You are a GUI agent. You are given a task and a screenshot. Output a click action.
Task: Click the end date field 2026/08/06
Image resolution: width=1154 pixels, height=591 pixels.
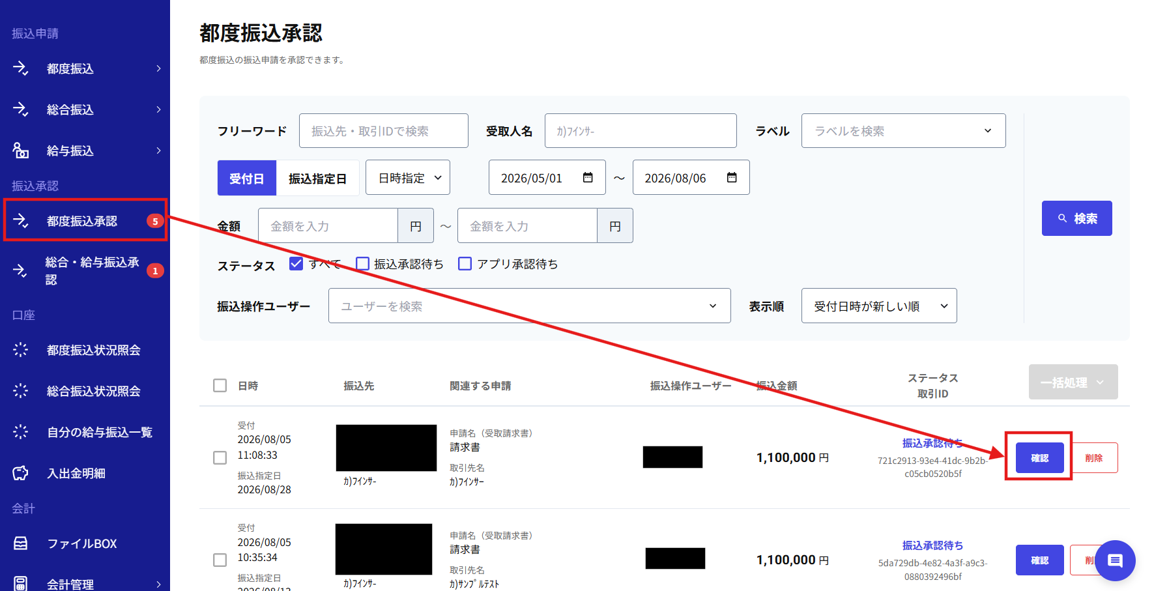pos(691,177)
